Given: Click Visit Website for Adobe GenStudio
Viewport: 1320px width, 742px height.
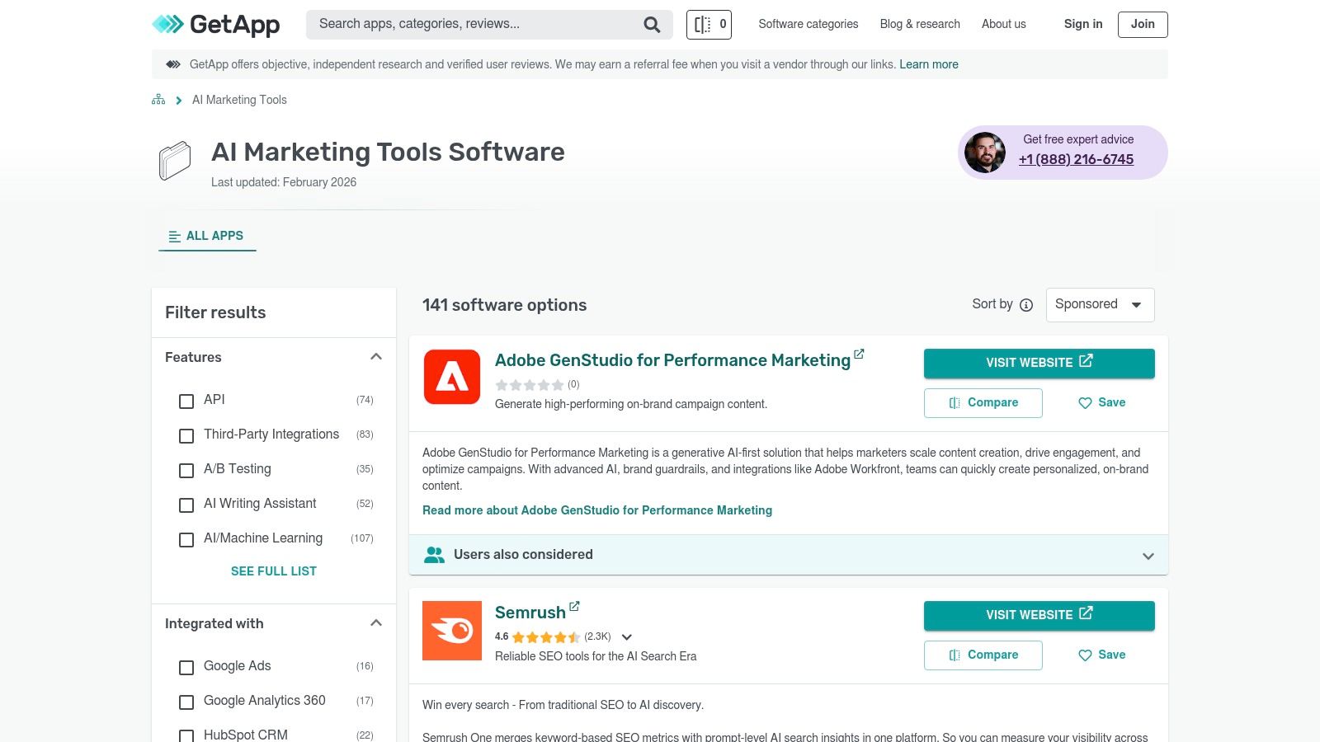Looking at the screenshot, I should coord(1039,363).
